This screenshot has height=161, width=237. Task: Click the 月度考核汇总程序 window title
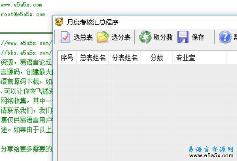pos(93,22)
